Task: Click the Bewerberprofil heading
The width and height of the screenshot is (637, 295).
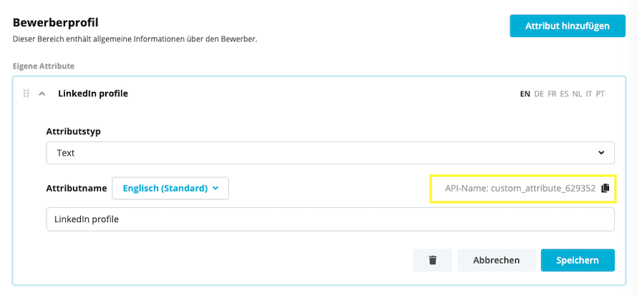Action: (56, 22)
